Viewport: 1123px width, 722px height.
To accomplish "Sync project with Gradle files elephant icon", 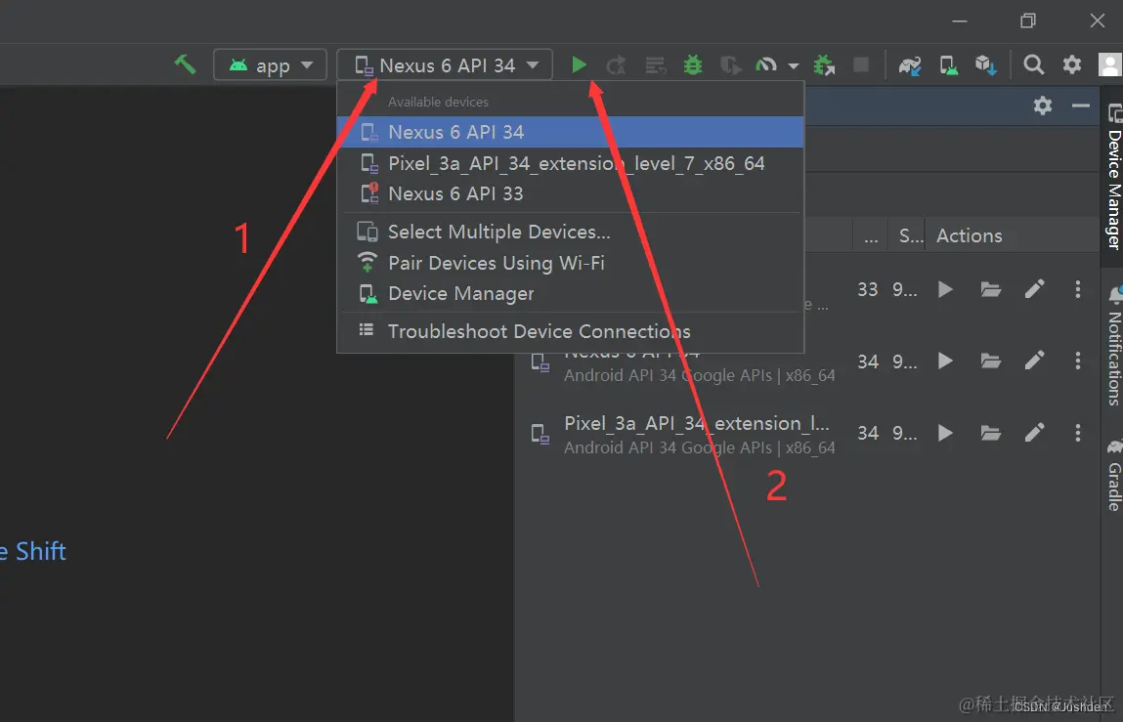I will pos(910,65).
